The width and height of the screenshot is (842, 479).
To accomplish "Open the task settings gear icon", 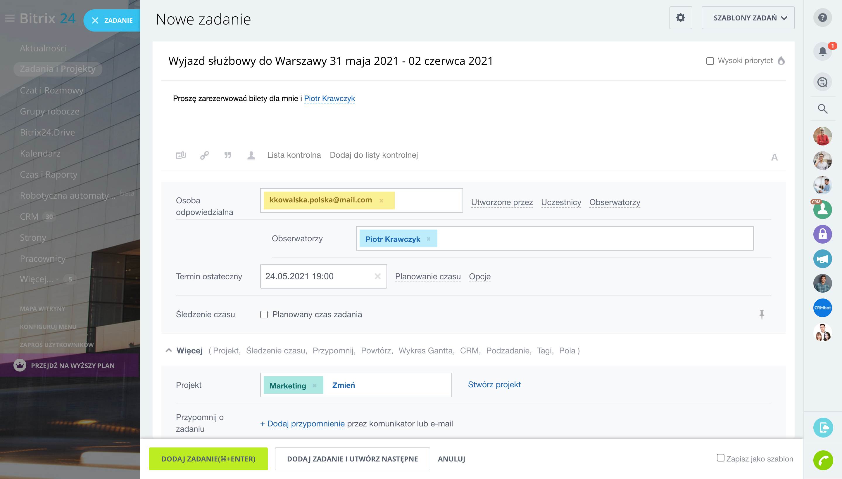I will [x=680, y=18].
